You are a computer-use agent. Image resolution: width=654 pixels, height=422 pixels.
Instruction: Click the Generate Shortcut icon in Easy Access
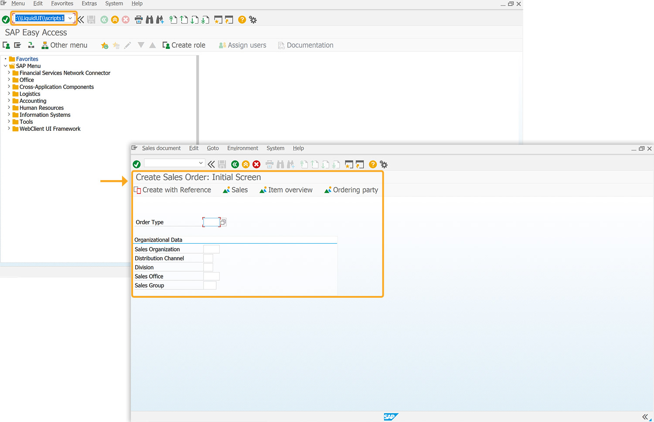pyautogui.click(x=229, y=20)
